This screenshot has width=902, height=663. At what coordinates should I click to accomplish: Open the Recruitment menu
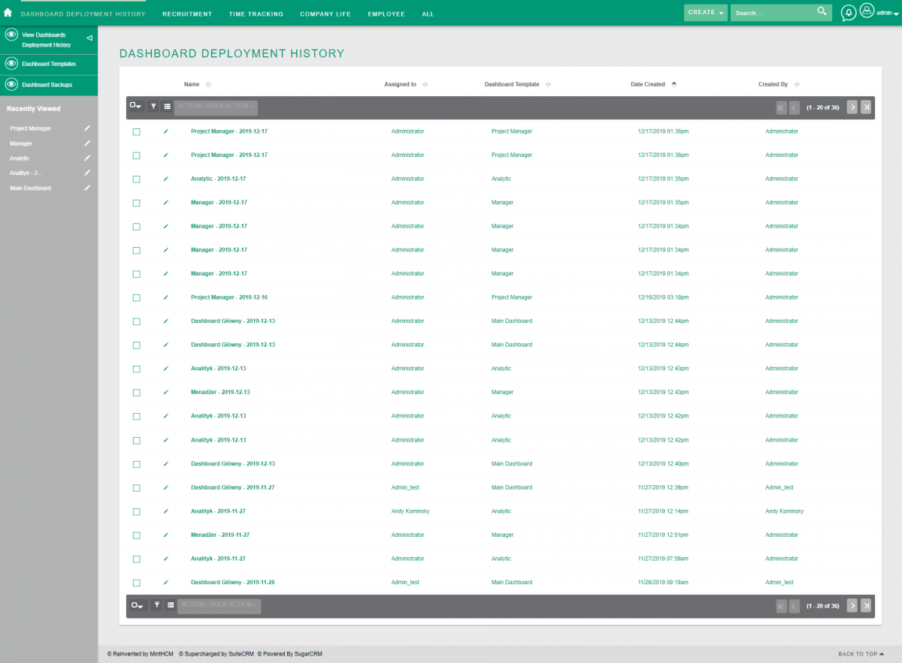tap(187, 14)
